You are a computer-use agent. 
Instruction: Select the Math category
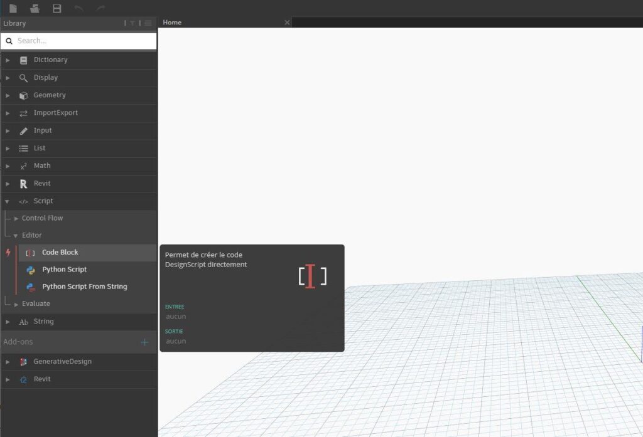click(42, 166)
